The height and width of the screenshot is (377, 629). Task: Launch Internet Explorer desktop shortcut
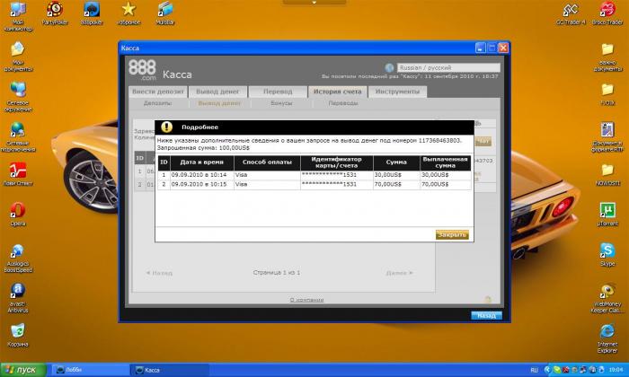pyautogui.click(x=607, y=338)
